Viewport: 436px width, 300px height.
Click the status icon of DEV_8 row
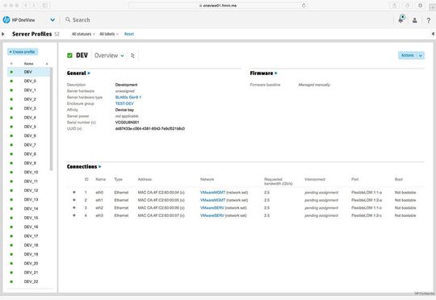point(11,154)
